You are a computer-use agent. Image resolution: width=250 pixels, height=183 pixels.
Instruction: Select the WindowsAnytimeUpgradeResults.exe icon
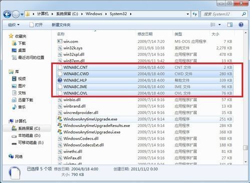point(60,125)
